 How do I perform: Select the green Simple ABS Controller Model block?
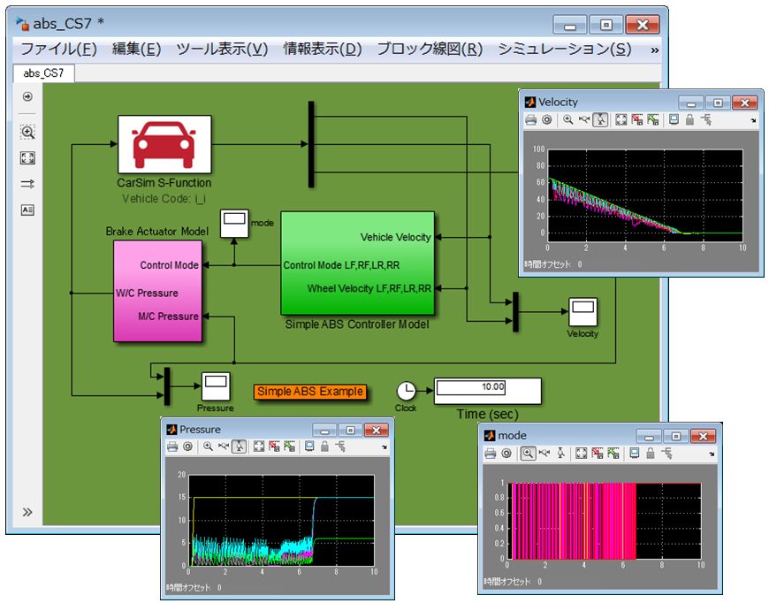(x=357, y=263)
